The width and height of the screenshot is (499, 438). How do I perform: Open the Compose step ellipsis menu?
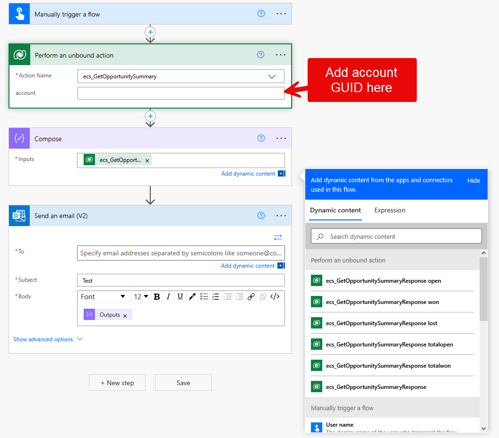click(281, 138)
